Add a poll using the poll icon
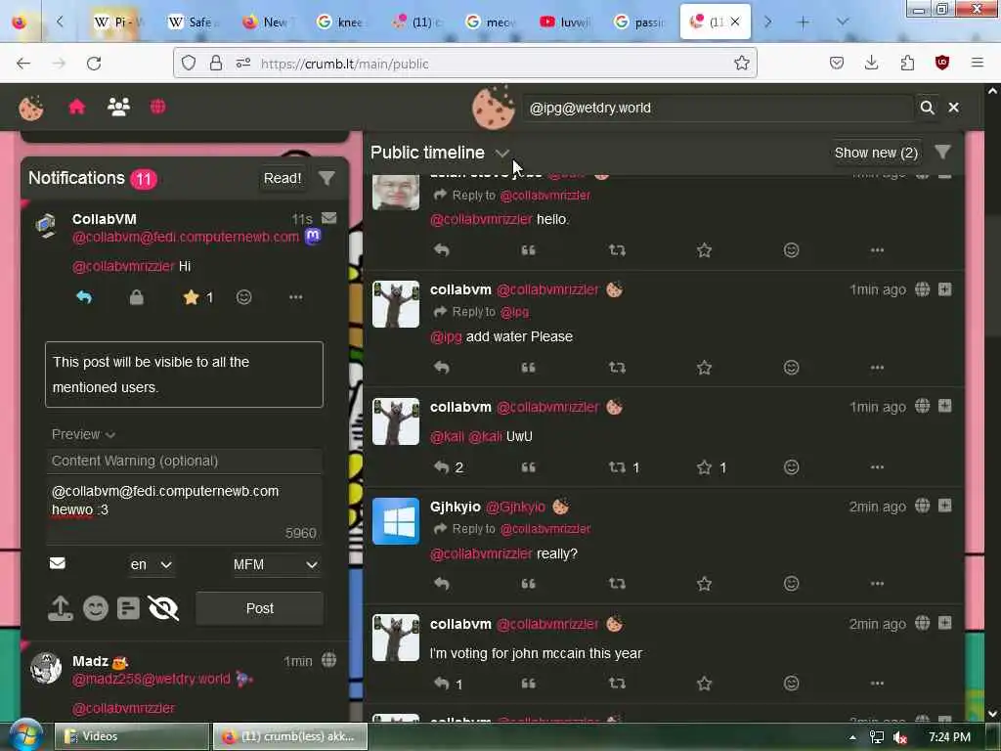The width and height of the screenshot is (1001, 751). click(x=128, y=608)
